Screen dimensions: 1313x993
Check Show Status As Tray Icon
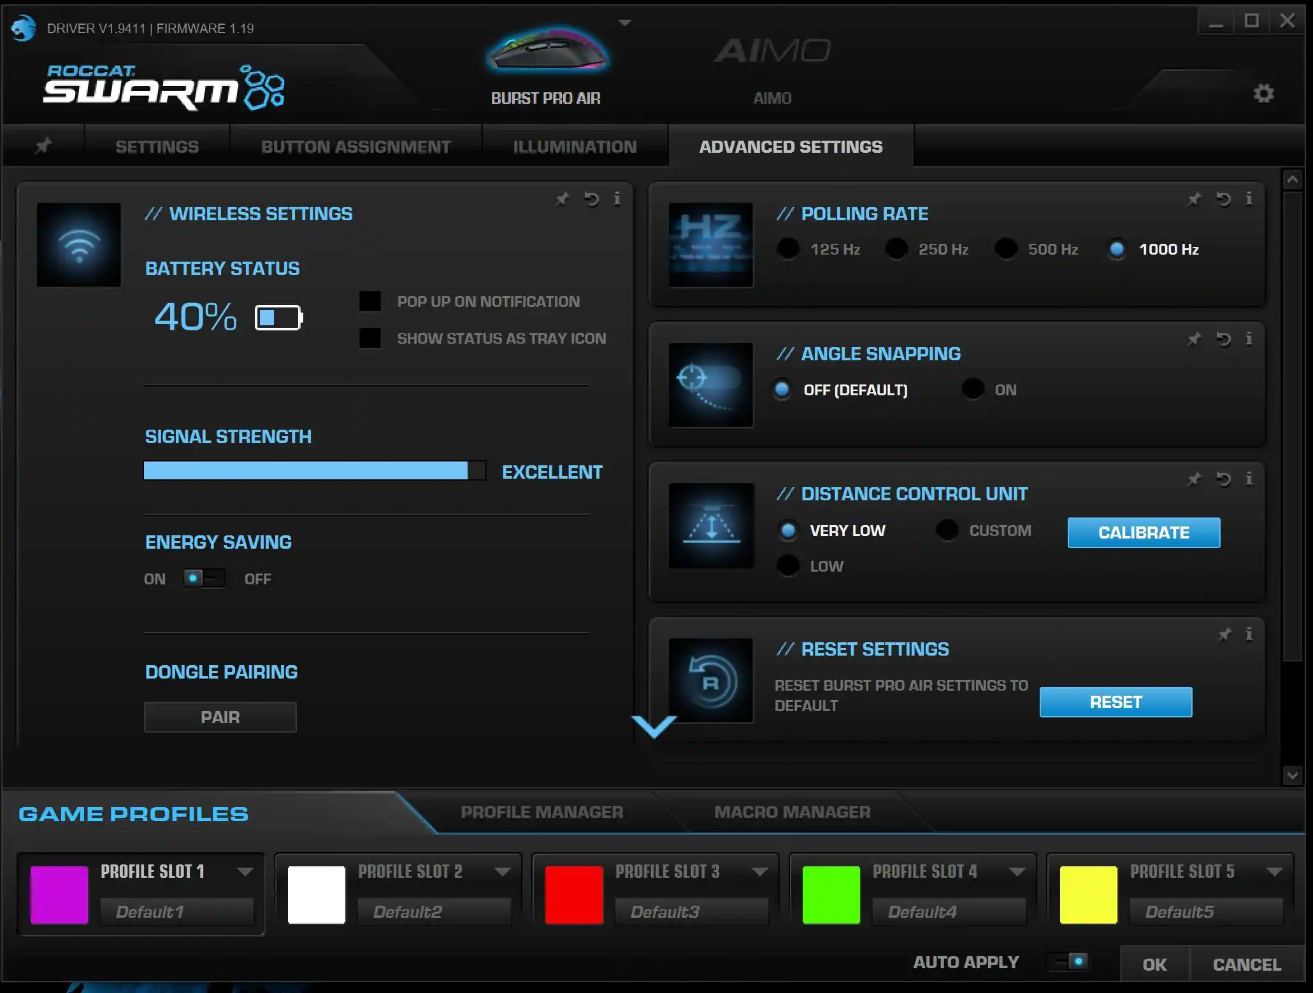coord(370,338)
